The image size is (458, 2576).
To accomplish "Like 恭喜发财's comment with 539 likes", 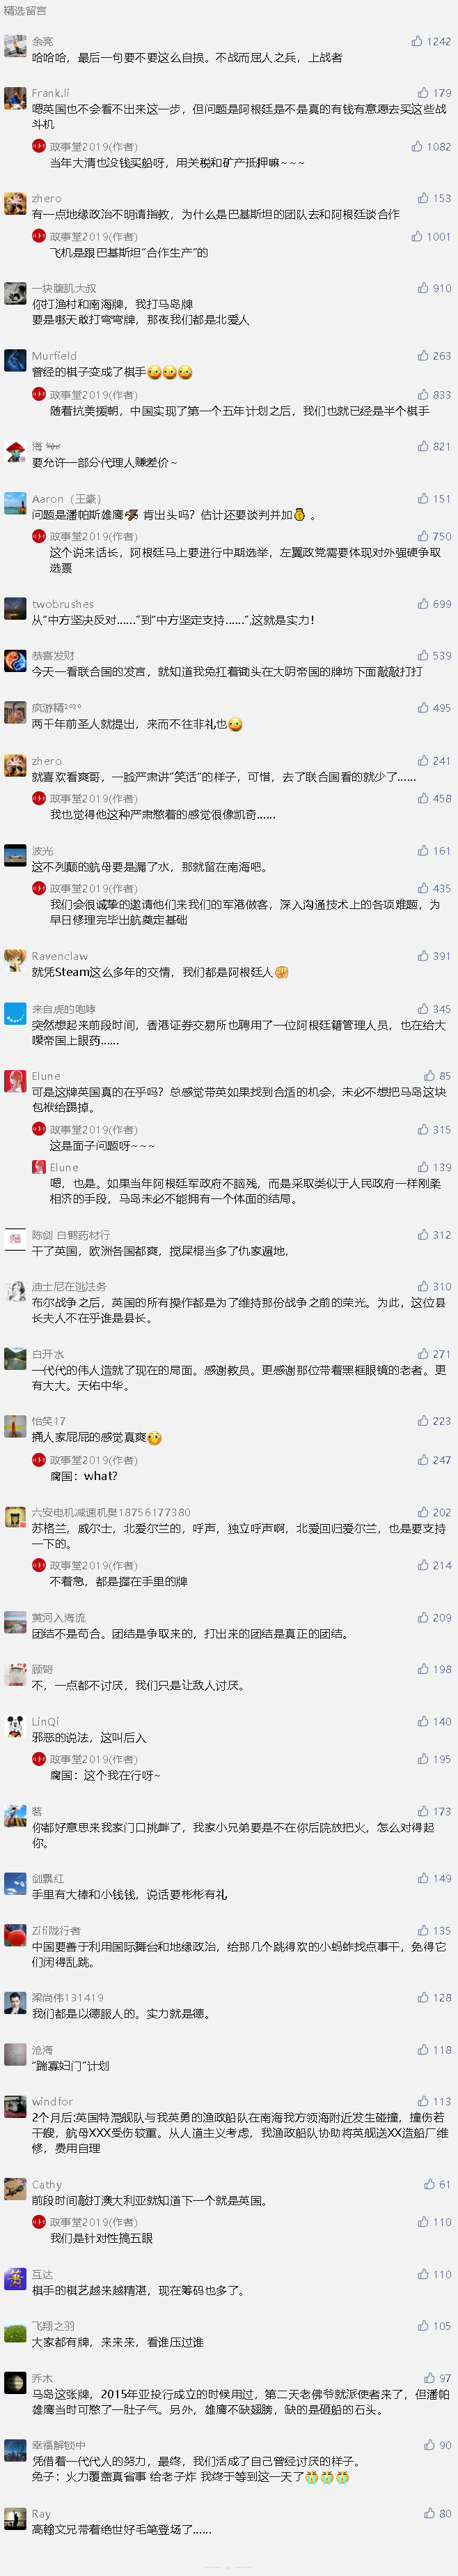I will point(434,656).
